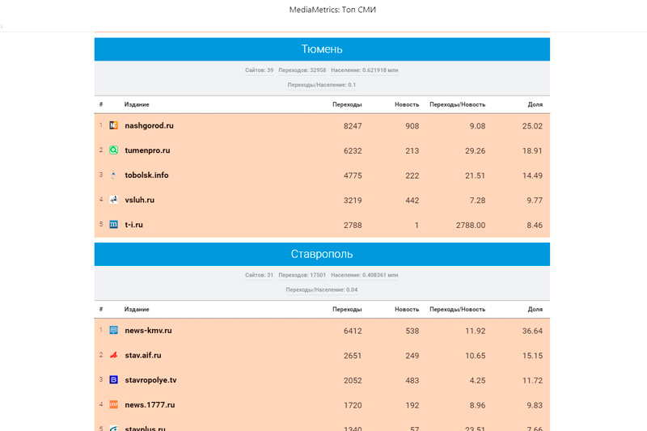Sort Тюмень table by Переходы column
Screen dimensions: 647x431
pos(347,104)
